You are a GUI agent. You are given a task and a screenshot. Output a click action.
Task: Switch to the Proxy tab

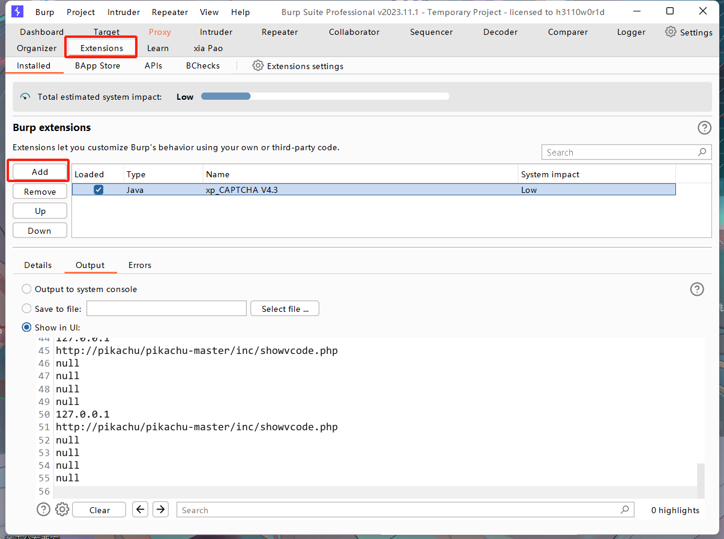[x=160, y=32]
